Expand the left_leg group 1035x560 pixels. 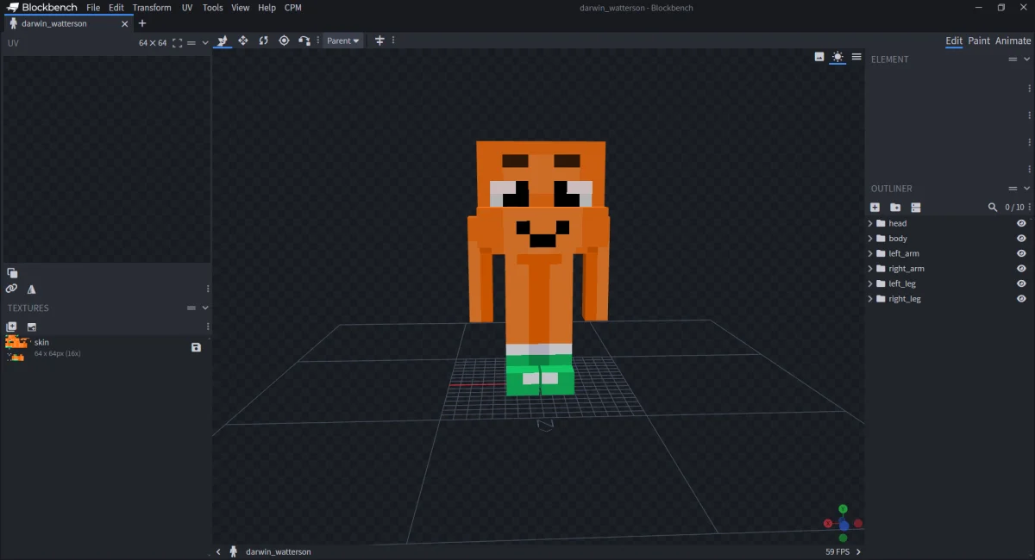pos(870,283)
